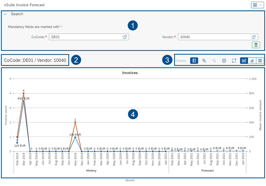Open the Vendor value help dialog
Image resolution: width=266 pixels, height=186 pixels.
coord(254,37)
